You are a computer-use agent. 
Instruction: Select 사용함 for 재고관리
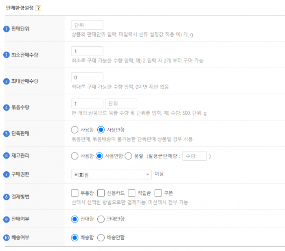(75, 156)
